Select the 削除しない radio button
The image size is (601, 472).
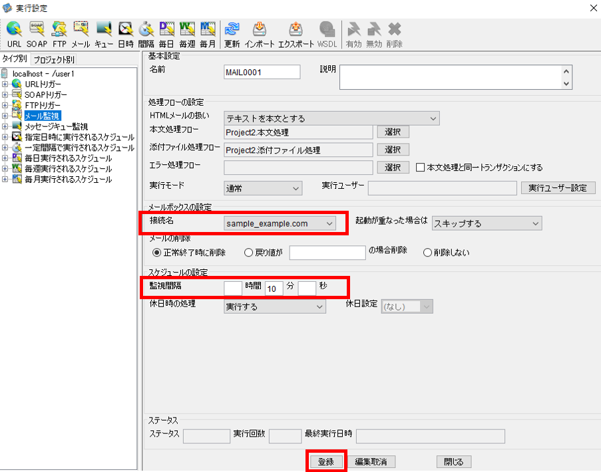(427, 253)
